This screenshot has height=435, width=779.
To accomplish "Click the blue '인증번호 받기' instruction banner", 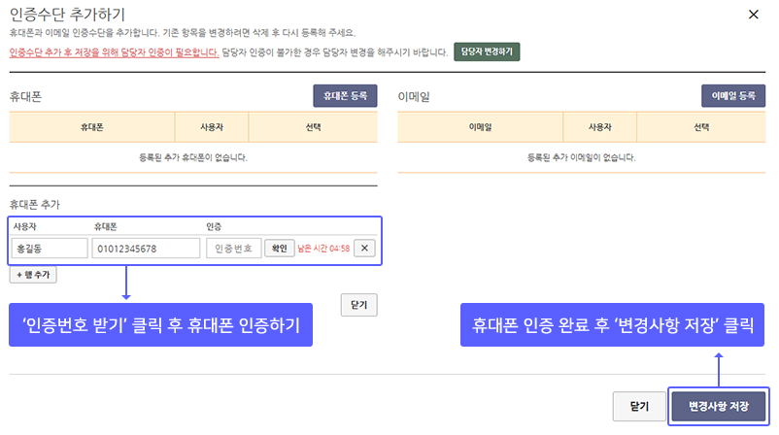I will coord(160,324).
